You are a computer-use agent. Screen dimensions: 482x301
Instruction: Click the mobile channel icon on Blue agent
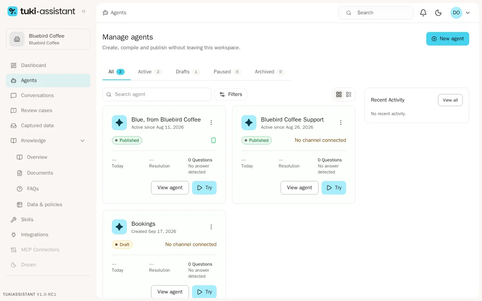[214, 140]
